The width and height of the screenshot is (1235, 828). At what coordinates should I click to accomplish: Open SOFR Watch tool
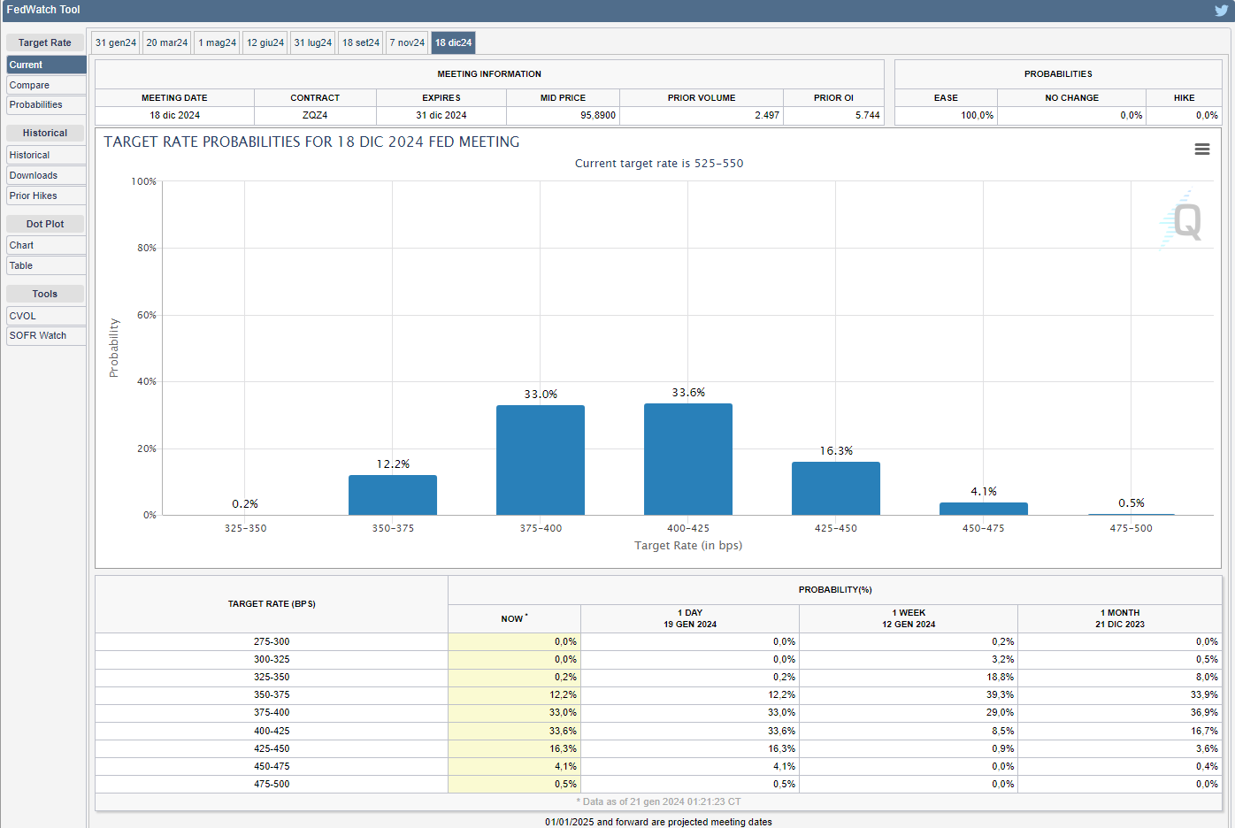tap(46, 335)
